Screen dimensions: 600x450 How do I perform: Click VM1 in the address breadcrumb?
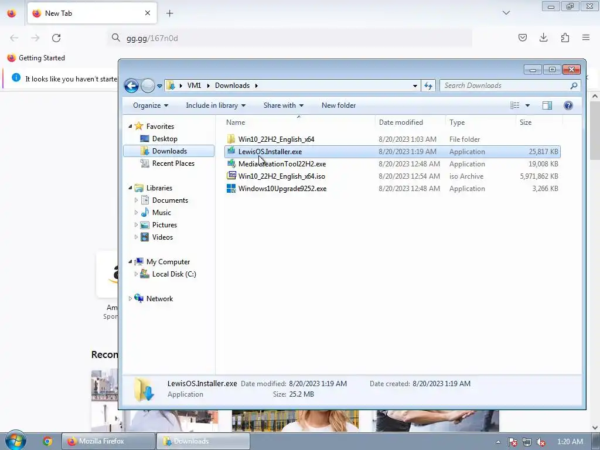[x=194, y=86]
